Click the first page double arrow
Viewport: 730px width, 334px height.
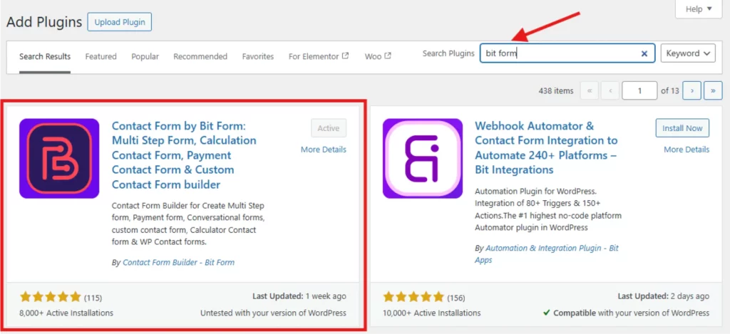coord(589,90)
